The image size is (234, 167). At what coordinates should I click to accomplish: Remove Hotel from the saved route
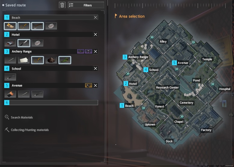[96, 35]
